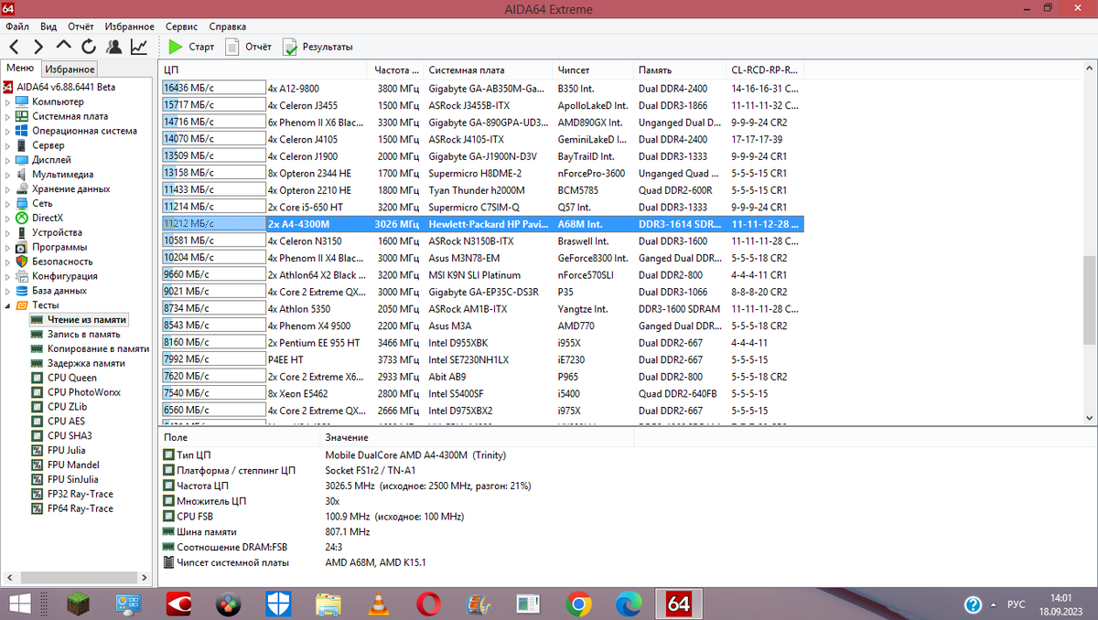Open the FPU Mandel benchmark
This screenshot has height=620, width=1098.
(71, 465)
